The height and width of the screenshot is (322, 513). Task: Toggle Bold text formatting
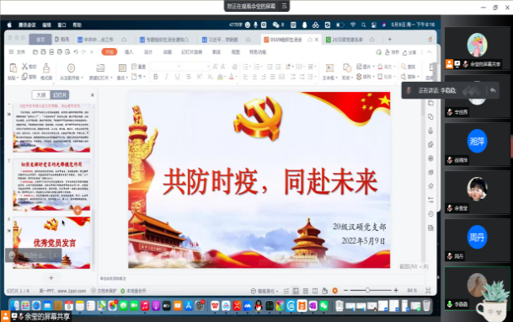click(x=156, y=77)
